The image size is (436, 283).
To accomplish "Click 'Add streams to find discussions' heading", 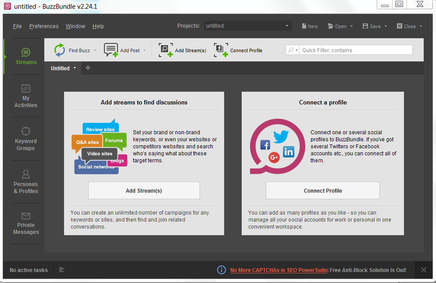I will (144, 102).
